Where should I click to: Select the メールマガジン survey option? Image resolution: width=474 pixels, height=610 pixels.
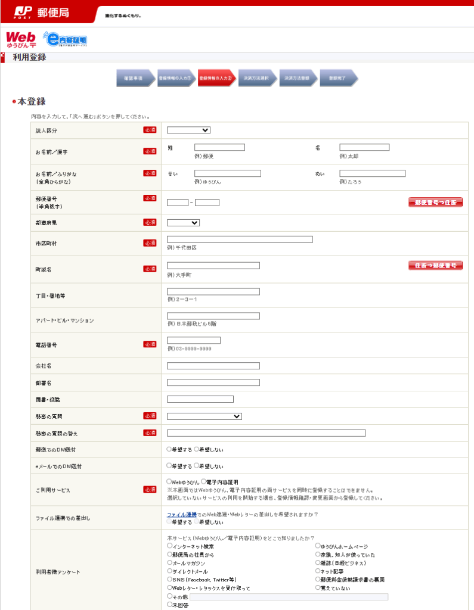click(x=170, y=562)
